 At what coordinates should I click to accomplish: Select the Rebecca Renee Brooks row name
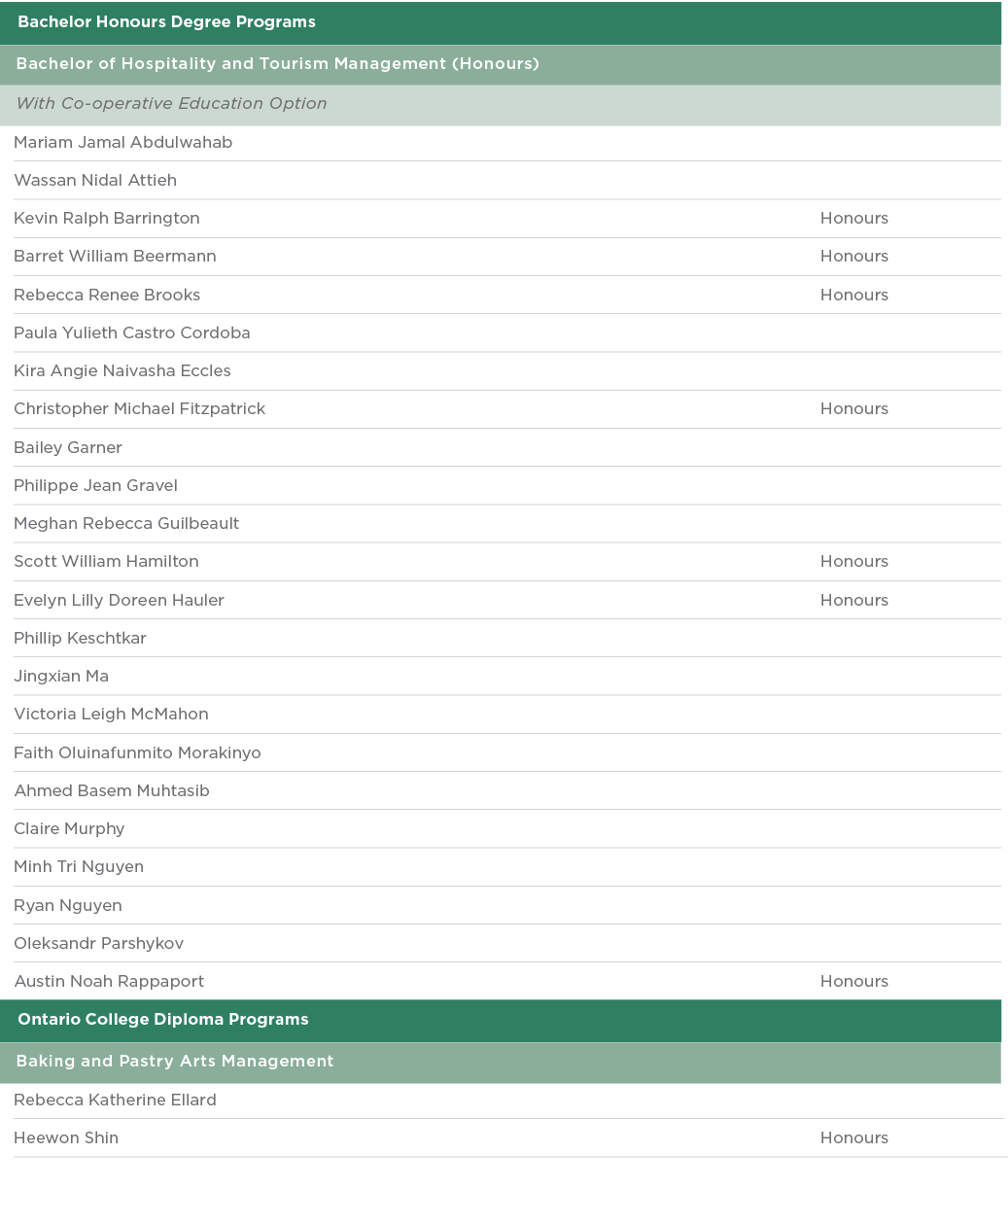(x=107, y=296)
